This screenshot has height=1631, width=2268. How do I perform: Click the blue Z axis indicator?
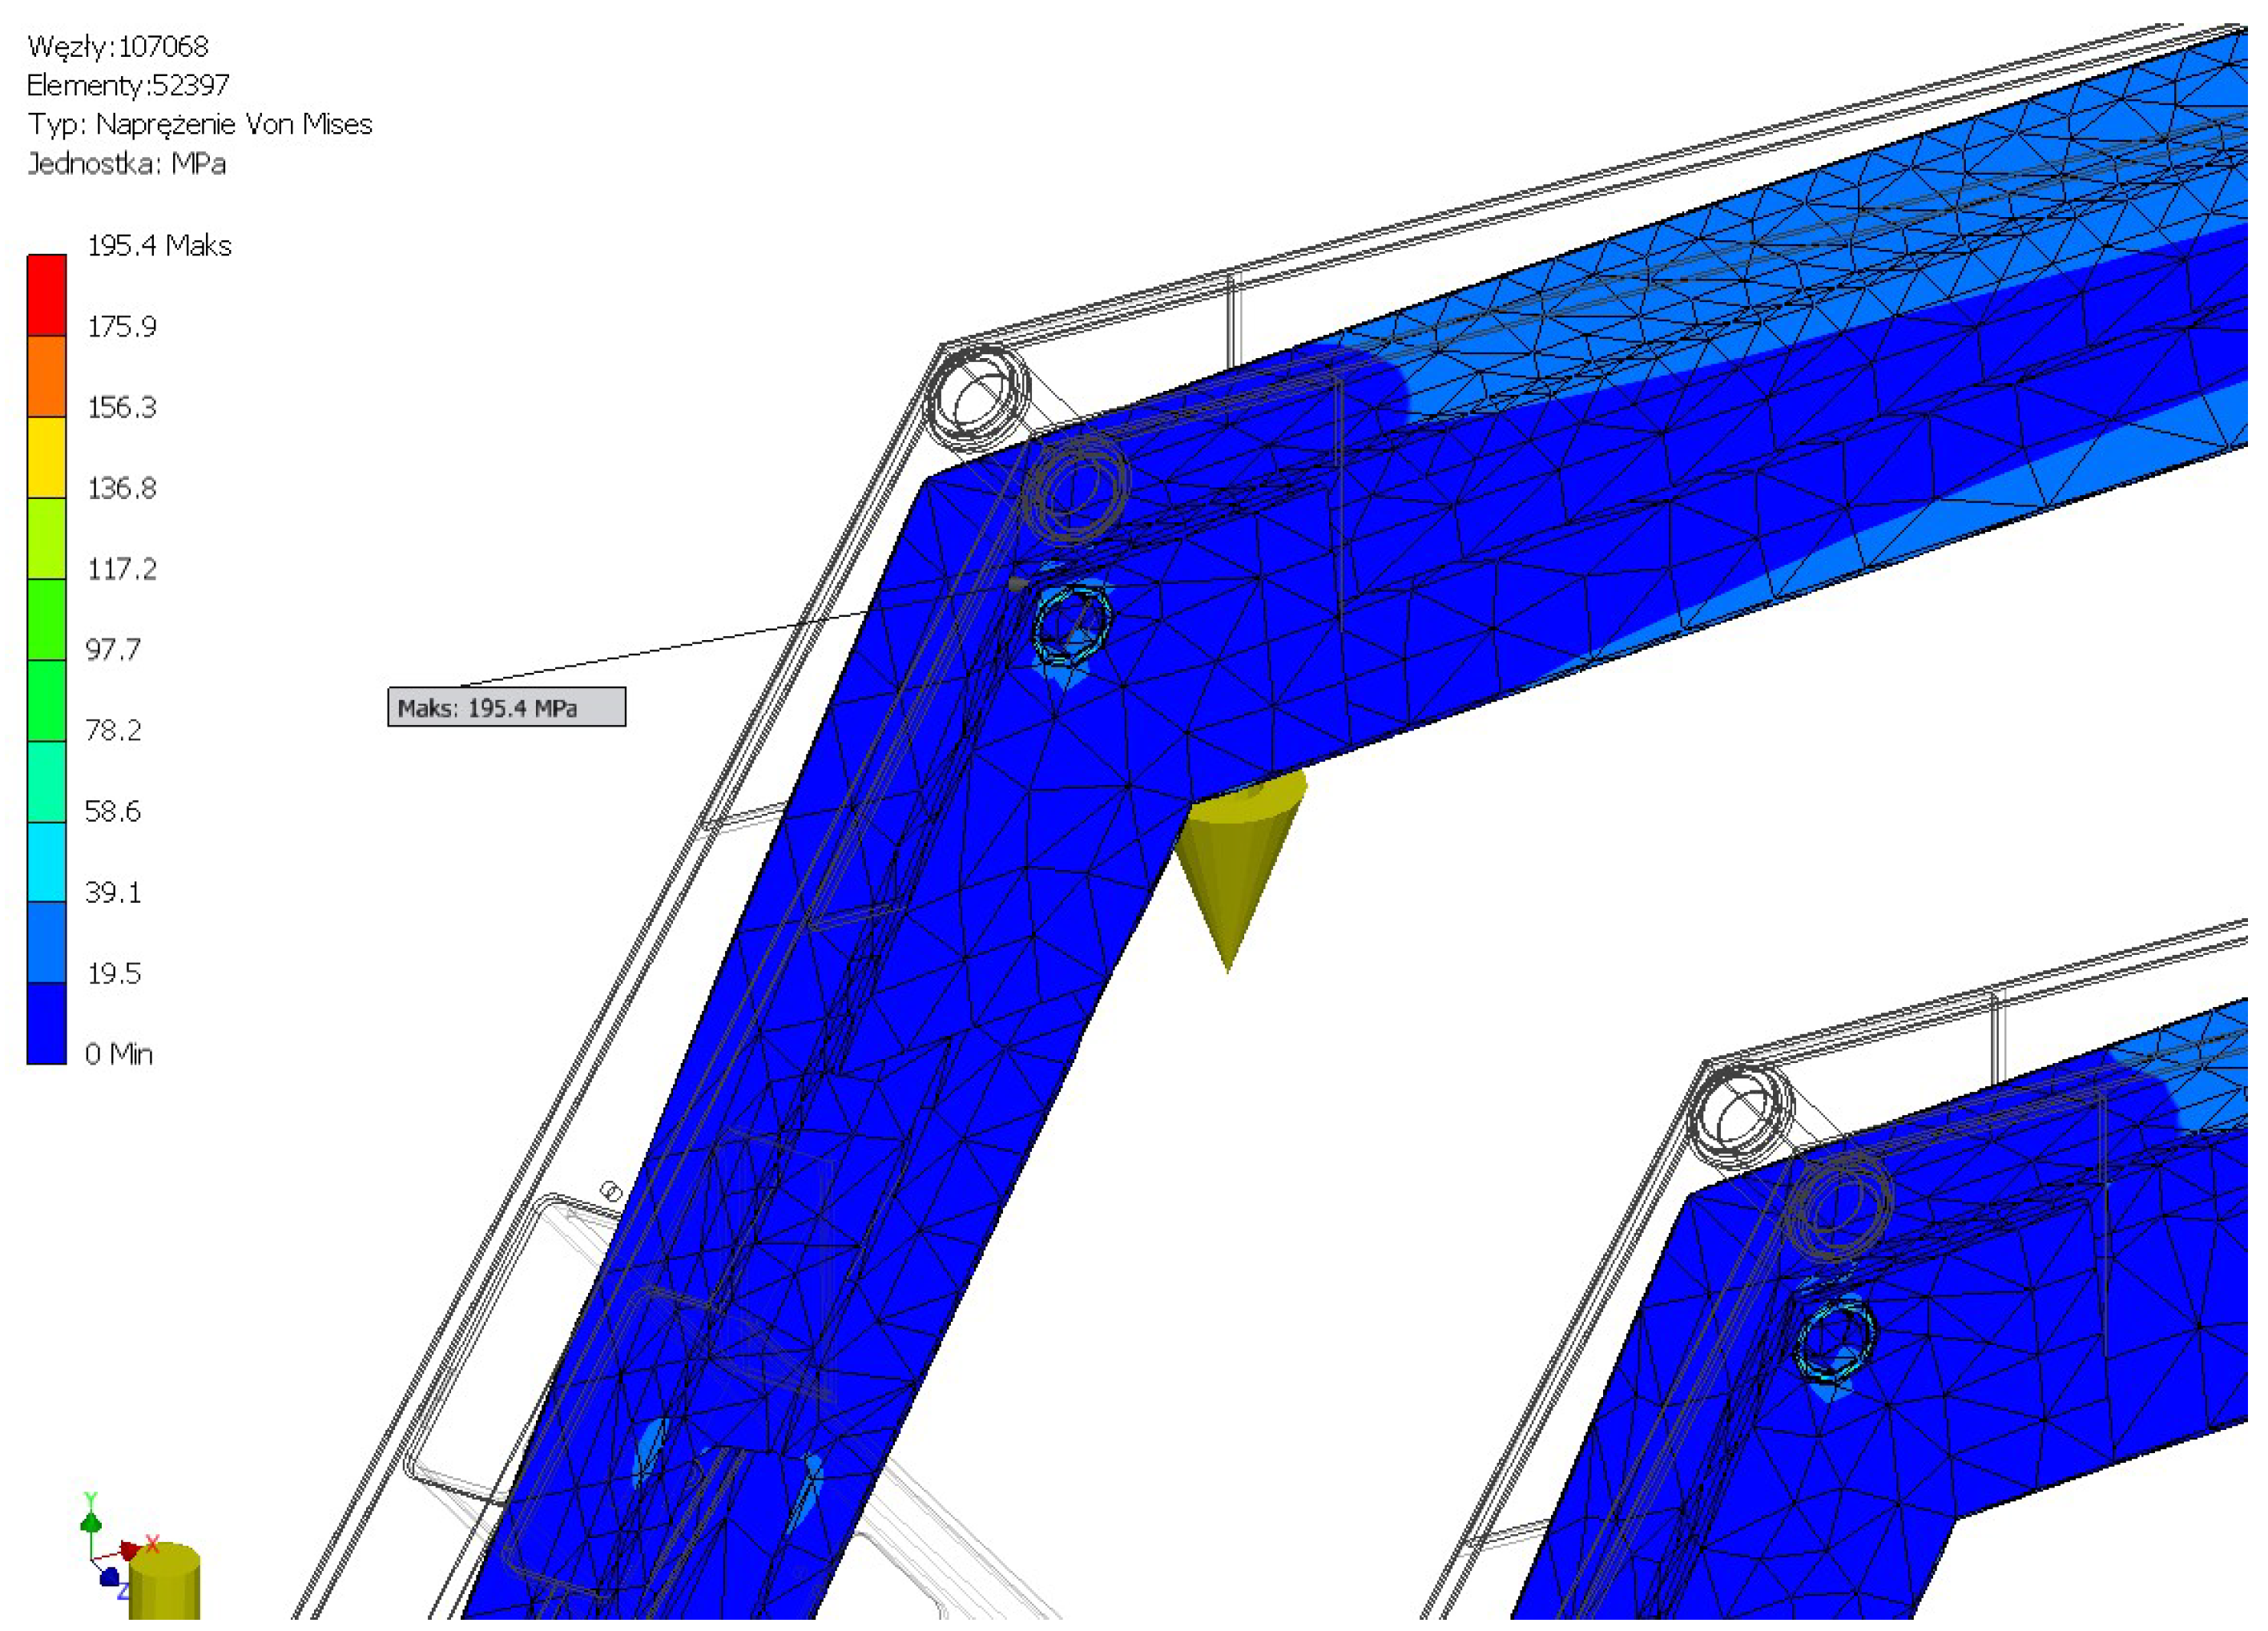[x=109, y=1577]
